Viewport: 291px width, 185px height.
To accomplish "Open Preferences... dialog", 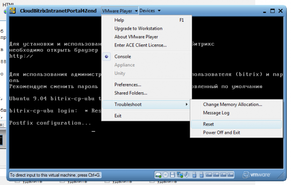I will pyautogui.click(x=147, y=85).
